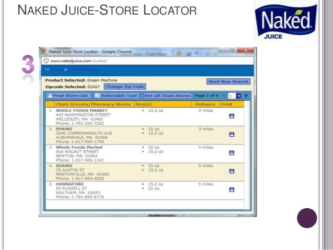The height and width of the screenshot is (250, 333).
Task: Minimize the Store Locator Chrome window
Action: click(223, 51)
